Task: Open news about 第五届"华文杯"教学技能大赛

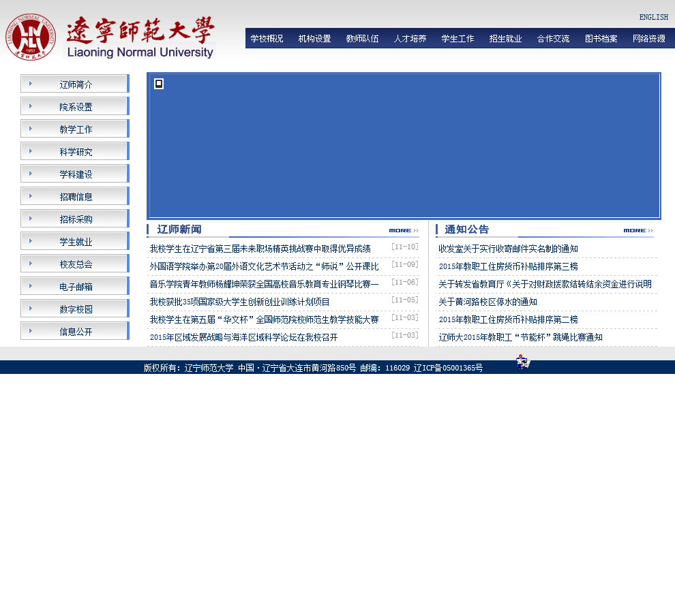Action: click(265, 319)
